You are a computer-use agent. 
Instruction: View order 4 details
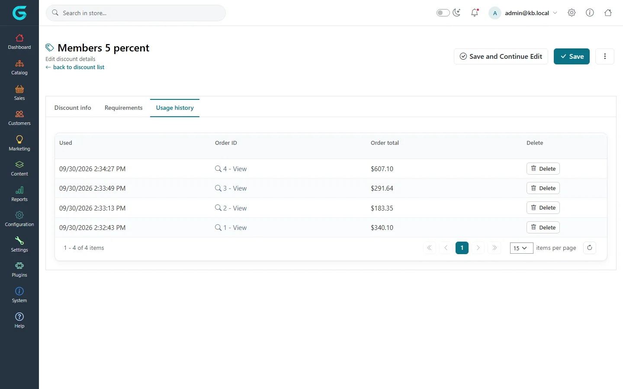231,169
